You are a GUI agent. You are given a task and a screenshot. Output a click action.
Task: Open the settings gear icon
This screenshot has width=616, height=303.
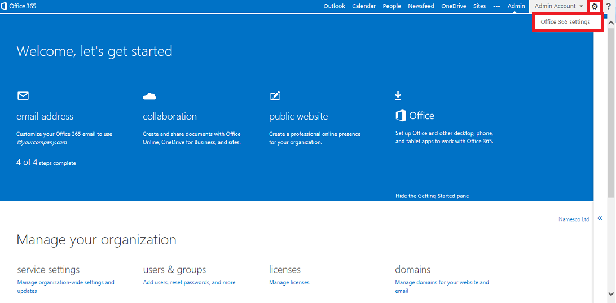(595, 6)
